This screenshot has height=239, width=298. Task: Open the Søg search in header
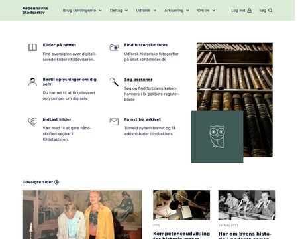tap(266, 10)
